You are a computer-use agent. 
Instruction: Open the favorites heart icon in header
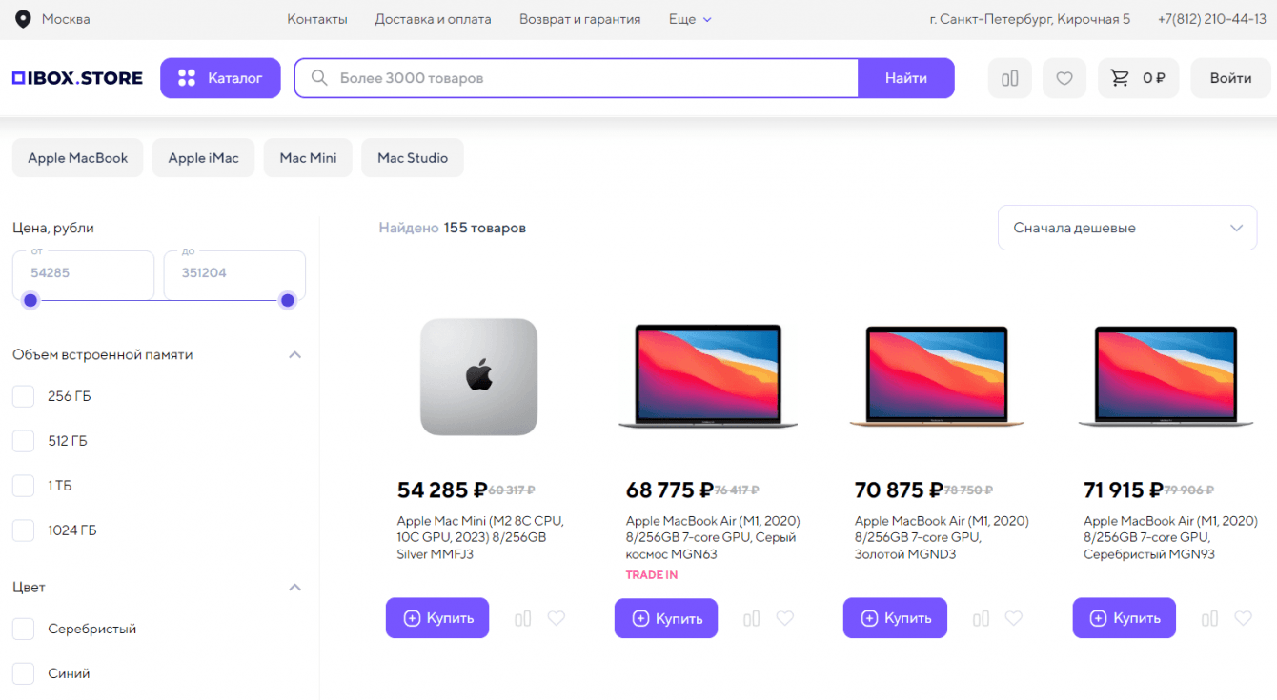(1064, 78)
